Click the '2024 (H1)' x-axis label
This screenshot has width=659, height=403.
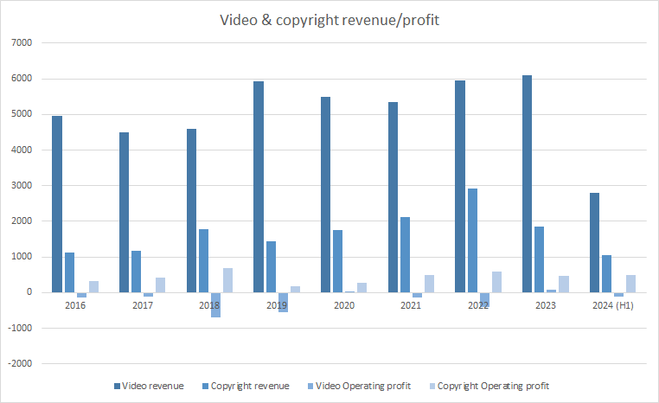[613, 305]
